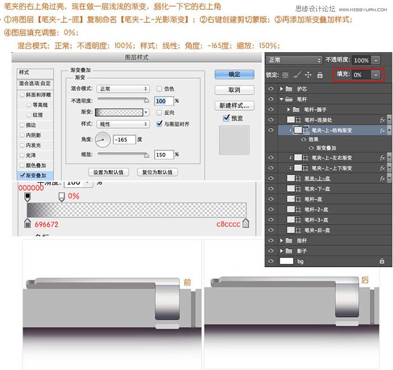Hide 笔杆-底 layer visibility eye
Screen dimensions: 393x370
[271, 199]
